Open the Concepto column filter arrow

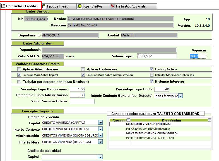128,120
